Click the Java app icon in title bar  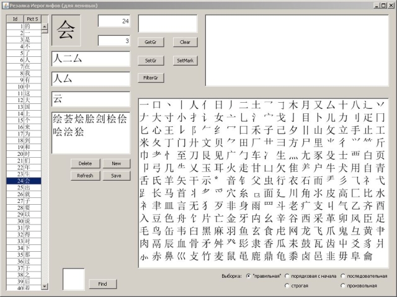pos(6,5)
